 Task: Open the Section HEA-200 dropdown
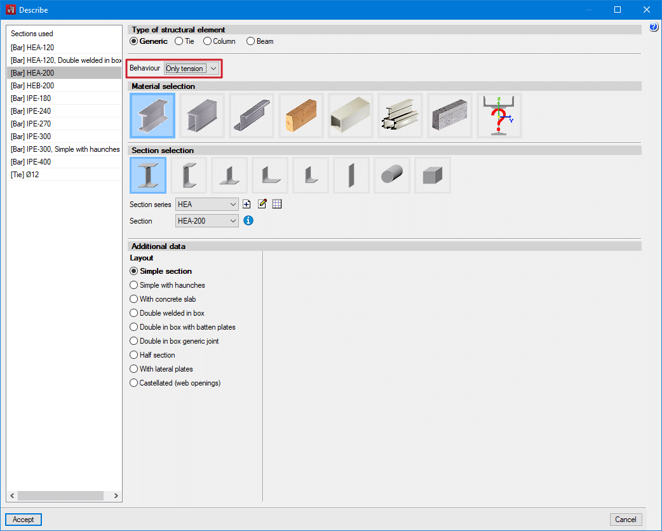click(206, 221)
